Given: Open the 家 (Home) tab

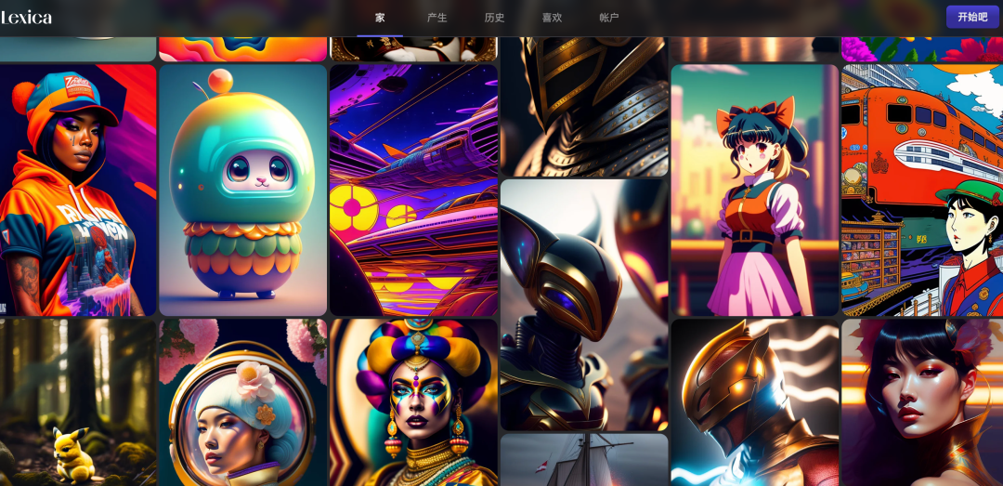Looking at the screenshot, I should [380, 18].
